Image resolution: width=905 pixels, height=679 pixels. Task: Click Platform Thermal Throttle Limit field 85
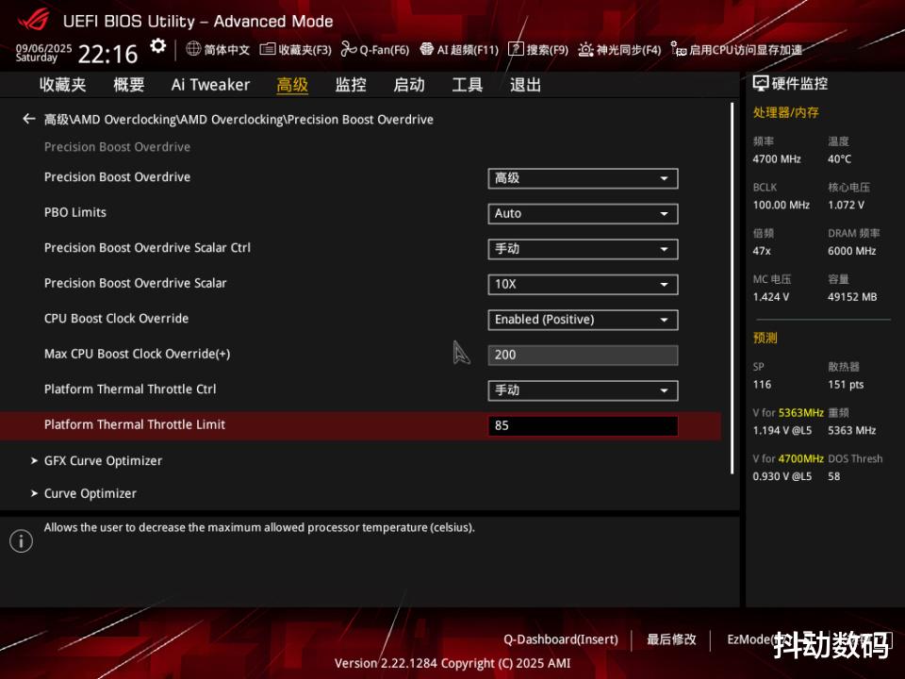point(583,426)
